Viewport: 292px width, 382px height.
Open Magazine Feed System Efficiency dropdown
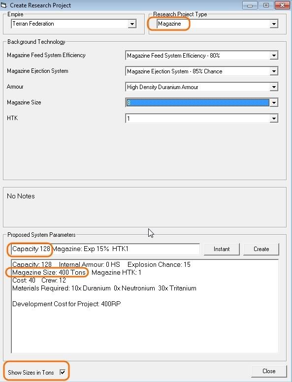[x=274, y=56]
